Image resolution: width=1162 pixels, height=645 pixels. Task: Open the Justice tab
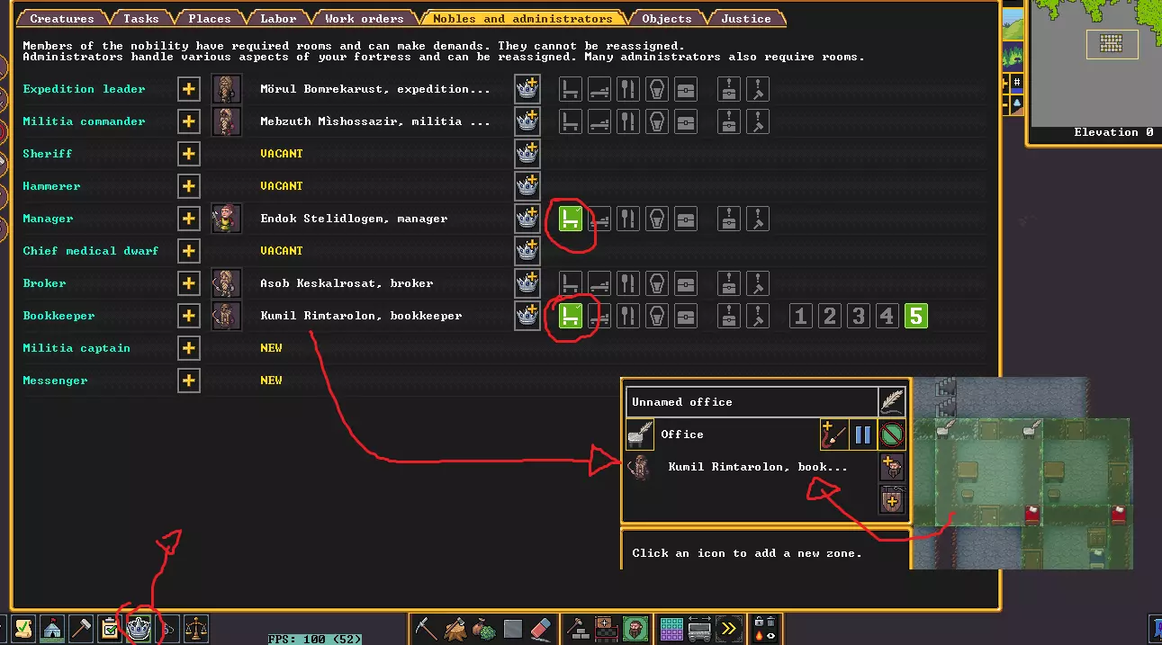click(x=746, y=18)
